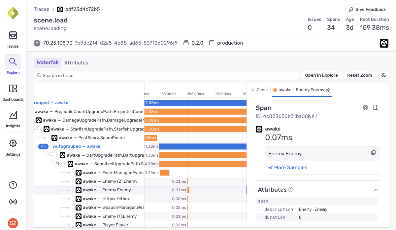396x230 pixels.
Task: Click the More Samples link
Action: click(288, 168)
